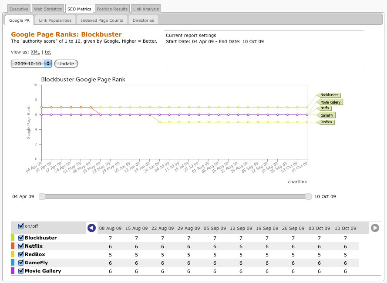Viewport: 387px width, 283px height.
Task: Click the Blockbuster yellow-green color swatch
Action: pos(13,238)
